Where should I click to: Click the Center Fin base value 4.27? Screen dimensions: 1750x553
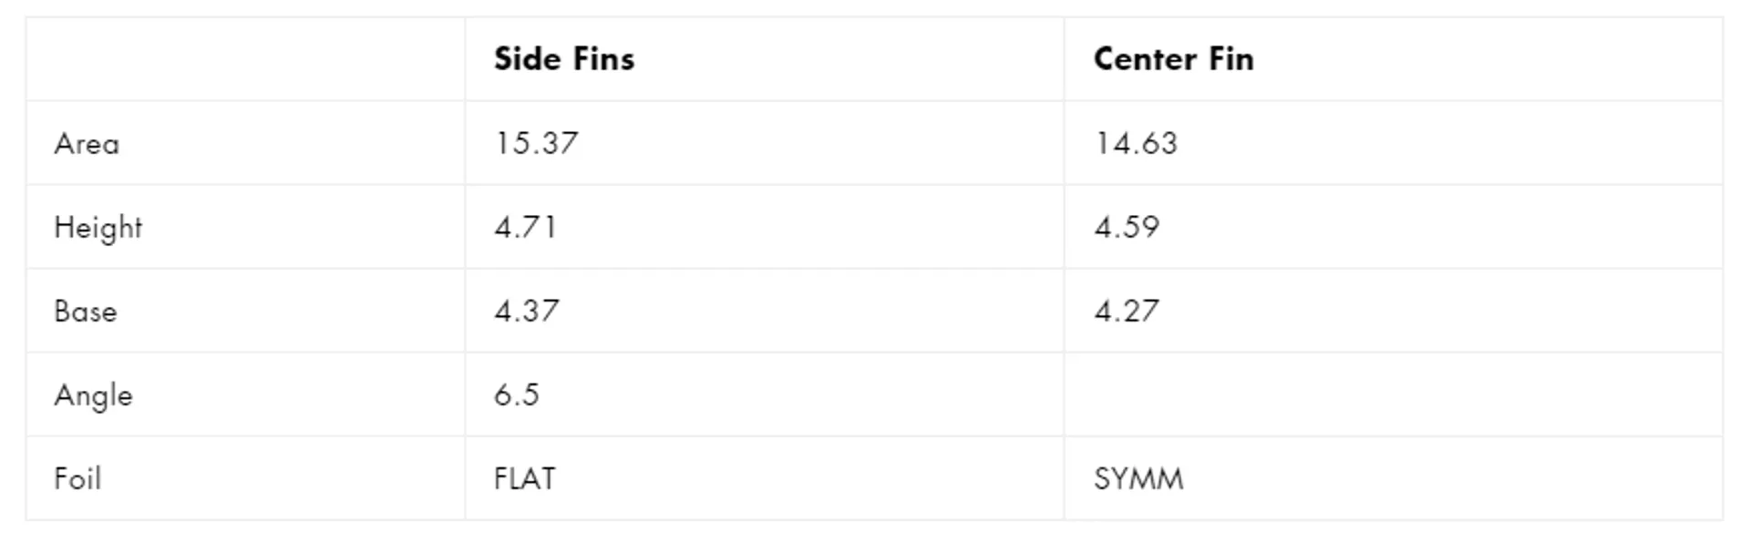[1127, 311]
